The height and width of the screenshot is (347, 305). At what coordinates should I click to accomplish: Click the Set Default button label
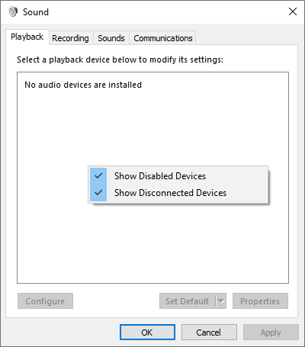pyautogui.click(x=188, y=301)
